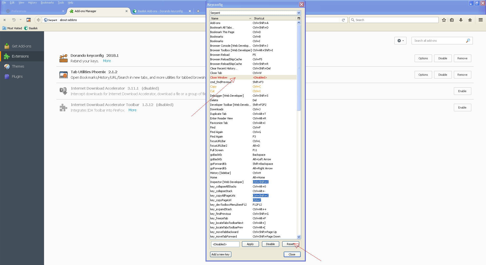Open the hamburger menu icon
The image size is (486, 265).
pyautogui.click(x=480, y=20)
